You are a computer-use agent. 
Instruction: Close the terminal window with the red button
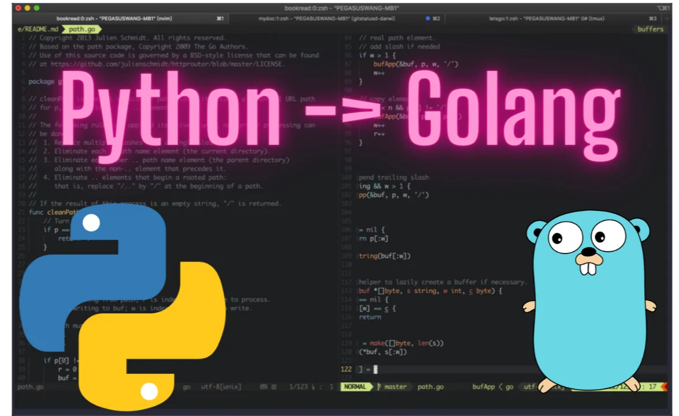[18, 8]
